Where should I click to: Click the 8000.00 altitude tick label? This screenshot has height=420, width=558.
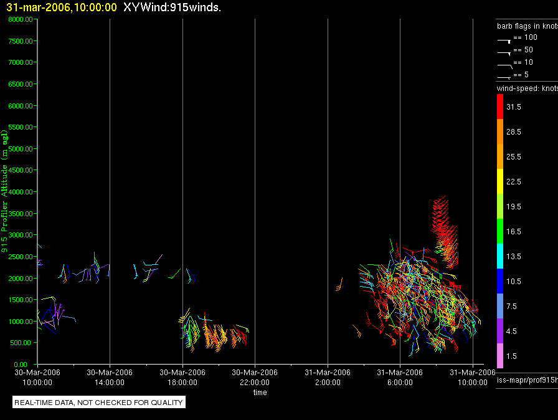(21, 19)
